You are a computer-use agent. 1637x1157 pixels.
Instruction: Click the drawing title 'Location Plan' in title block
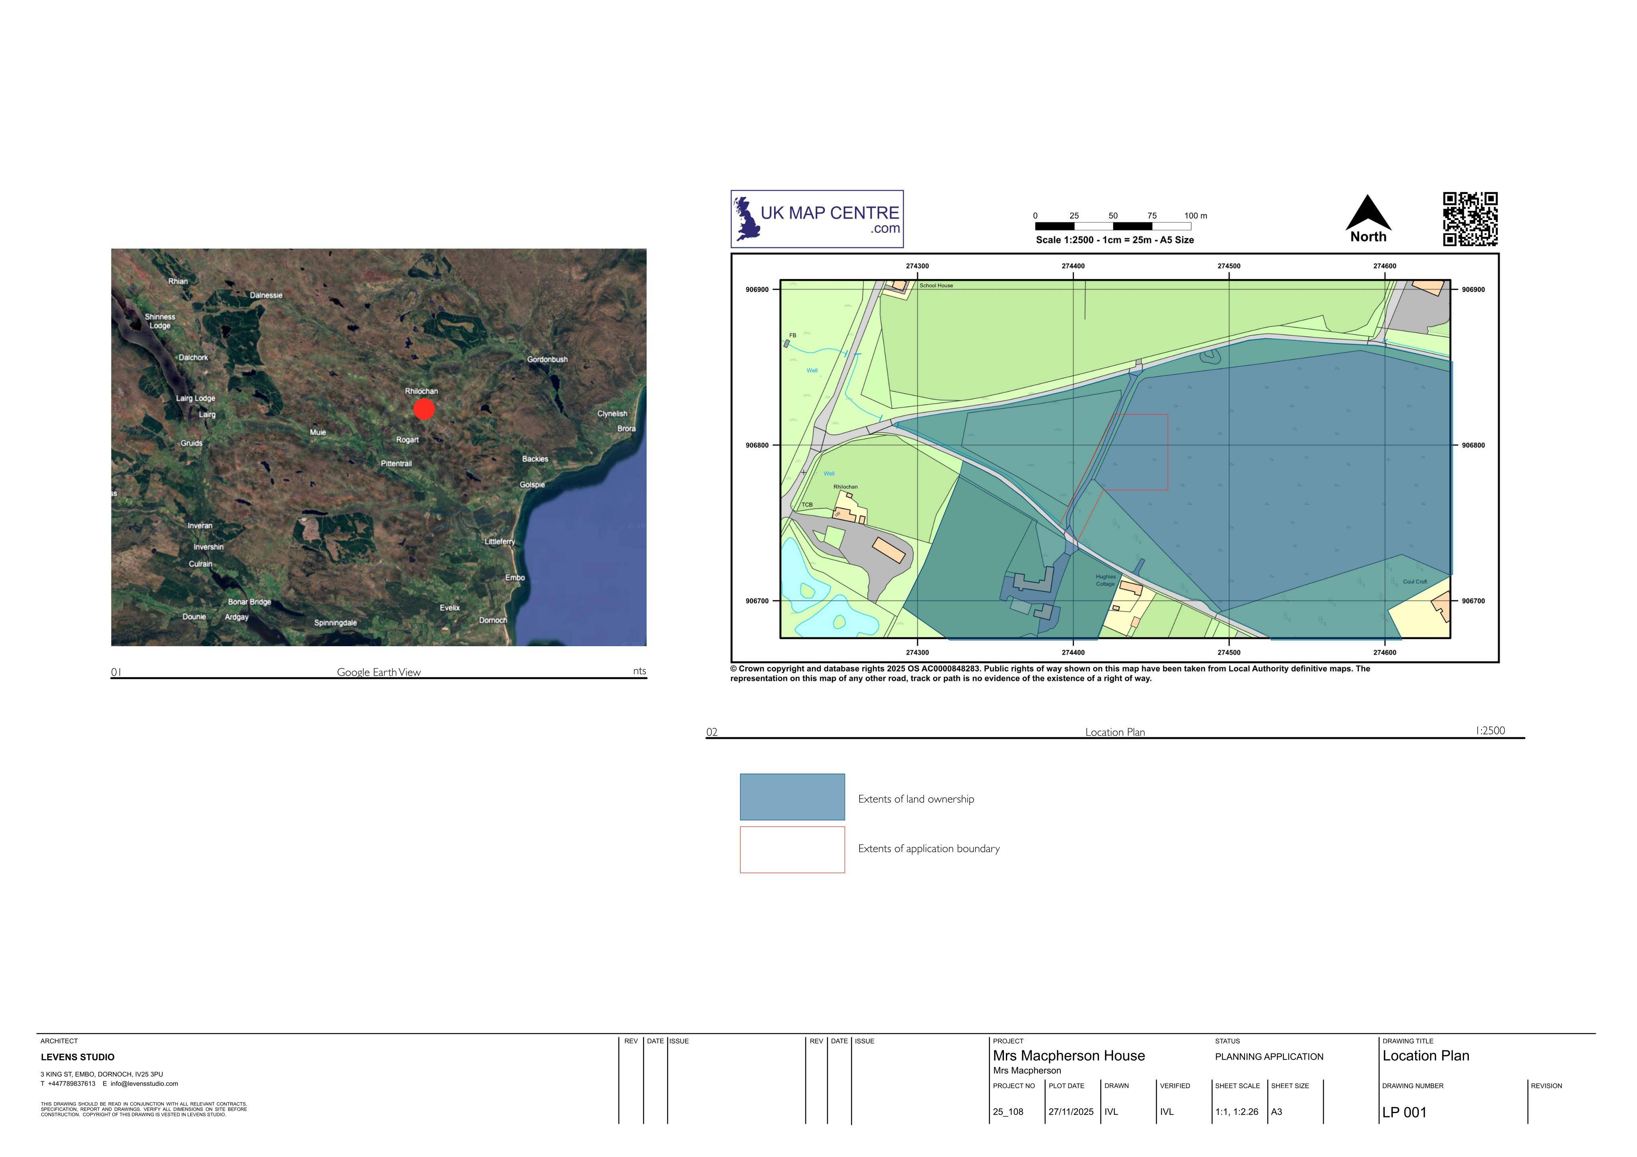tap(1426, 1056)
